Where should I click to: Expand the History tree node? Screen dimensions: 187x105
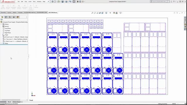[x=1, y=24]
